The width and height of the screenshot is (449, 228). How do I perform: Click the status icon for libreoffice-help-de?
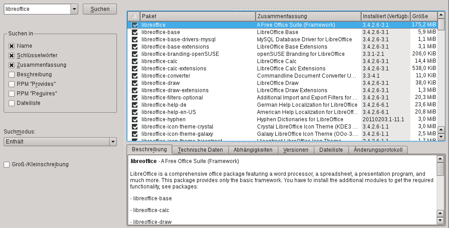[135, 105]
